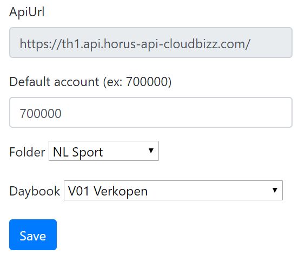The height and width of the screenshot is (261, 305).
Task: Click the Folder label
Action: point(27,152)
